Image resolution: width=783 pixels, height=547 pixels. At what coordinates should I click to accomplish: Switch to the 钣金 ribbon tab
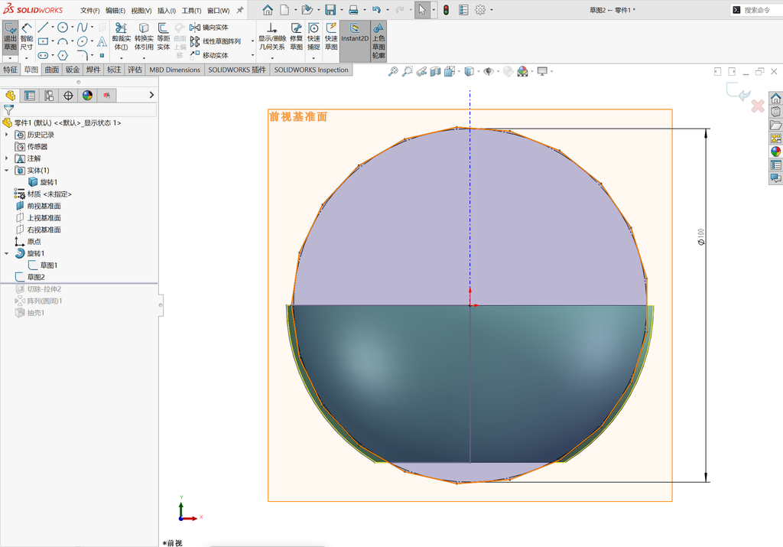[73, 70]
